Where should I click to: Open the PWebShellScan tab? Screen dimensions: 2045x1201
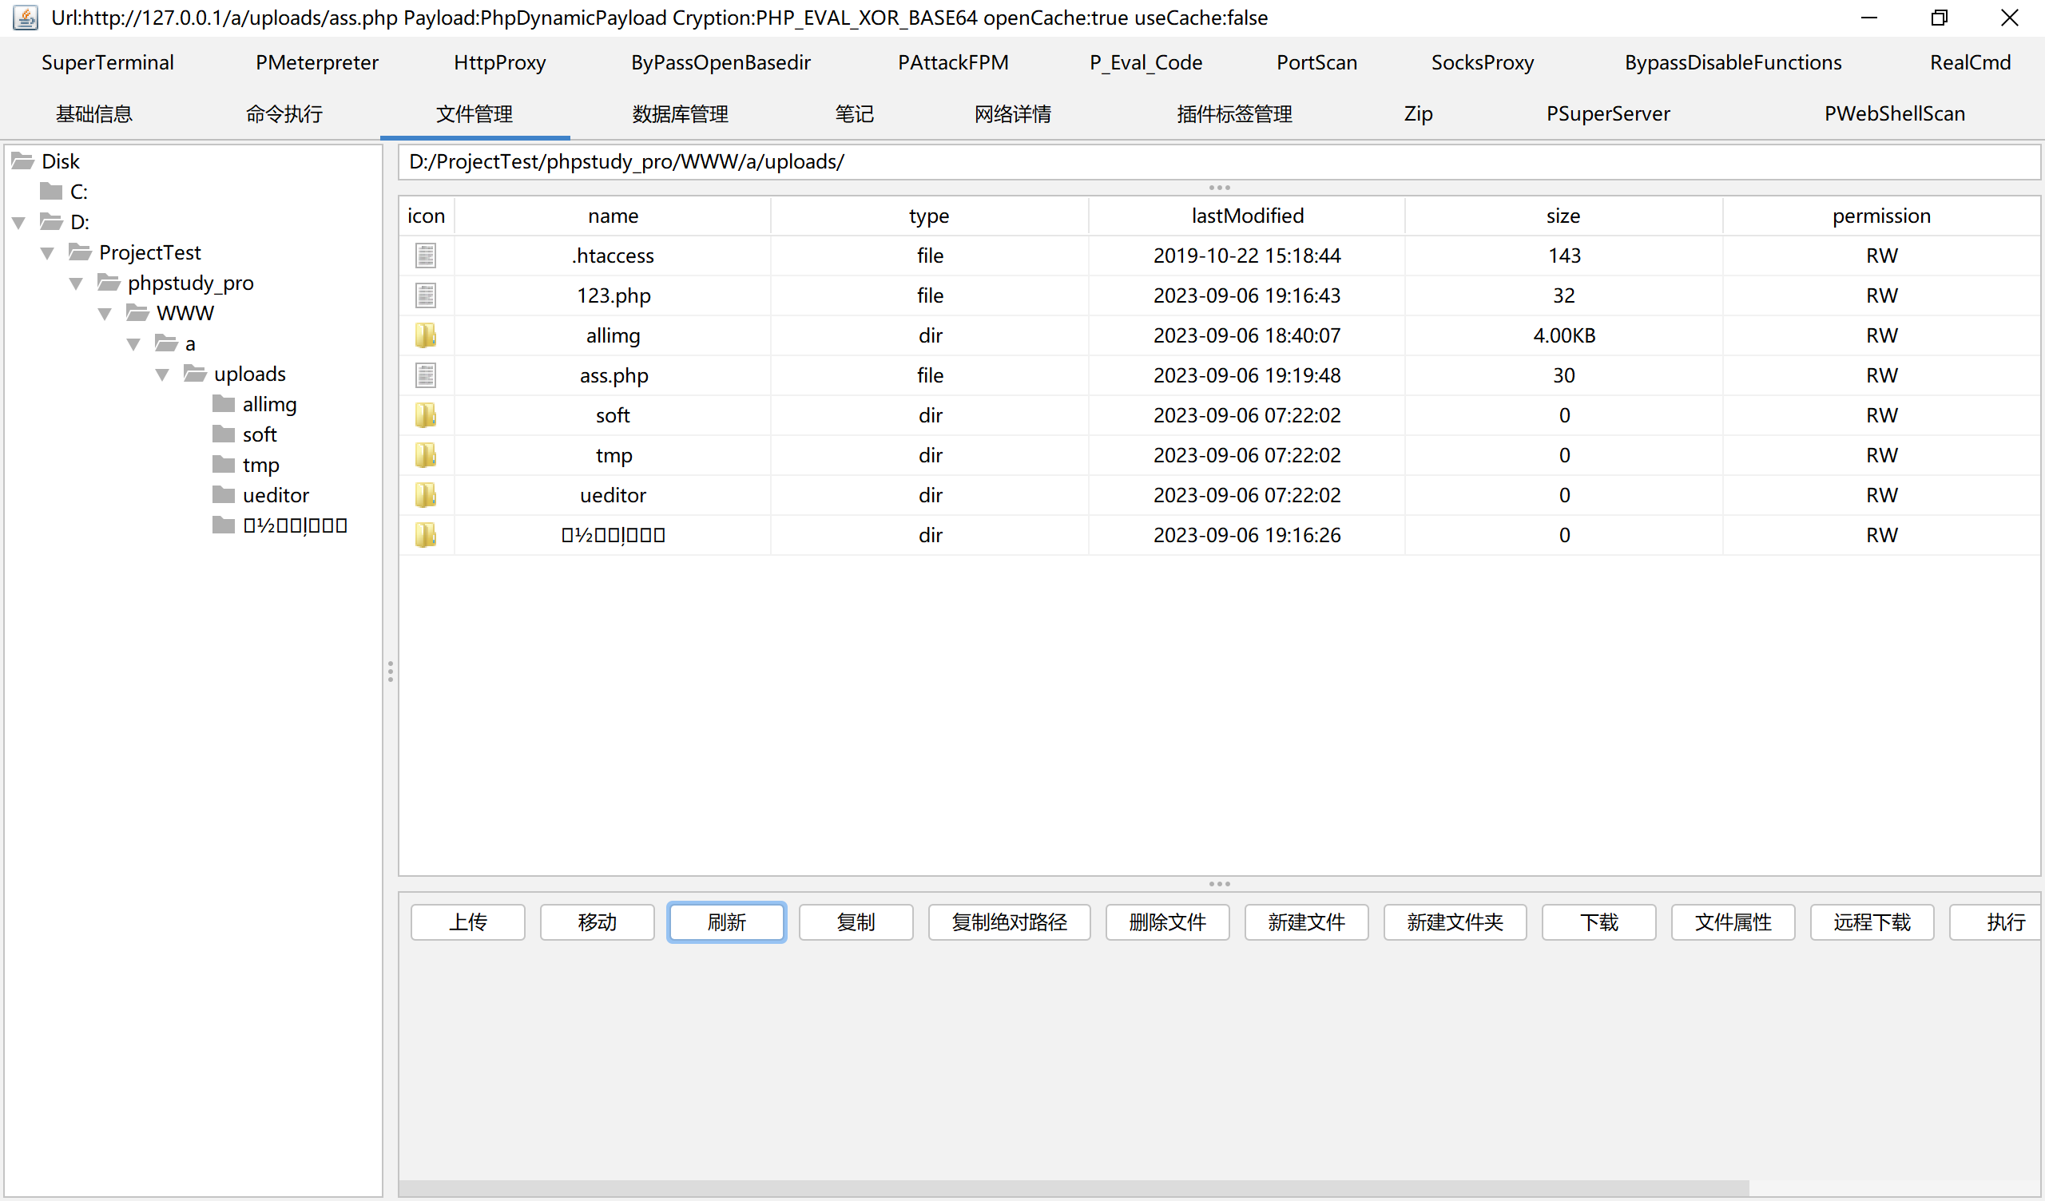[x=1894, y=113]
